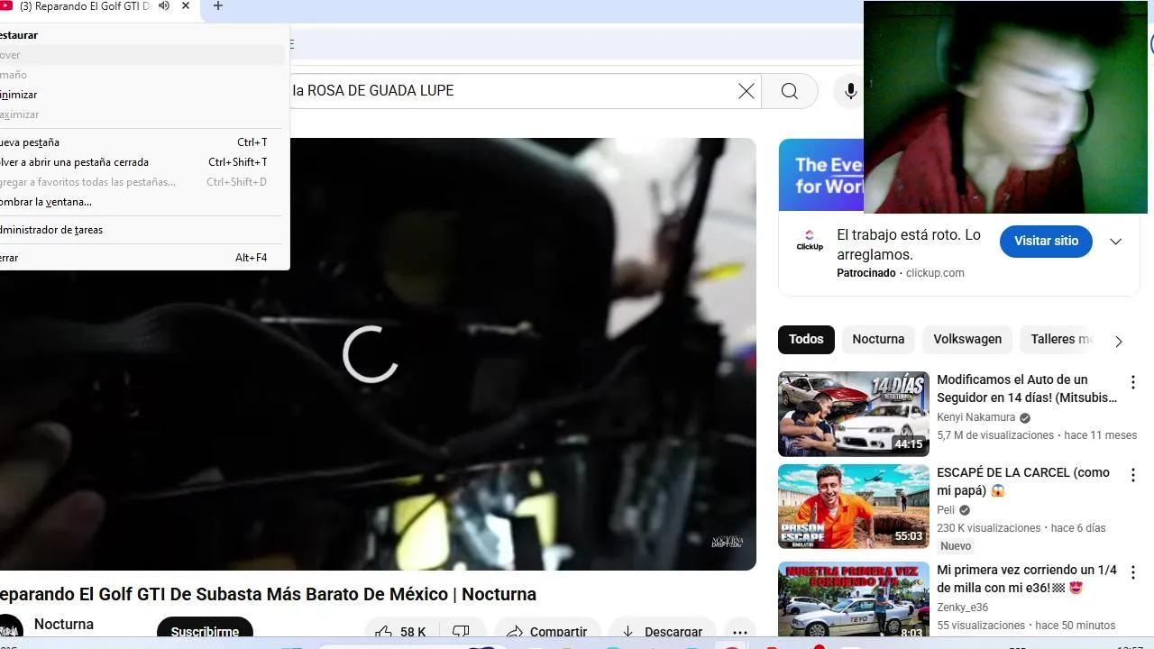The image size is (1154, 649).
Task: Open options for Mi primera vez corriendo video
Action: tap(1133, 572)
